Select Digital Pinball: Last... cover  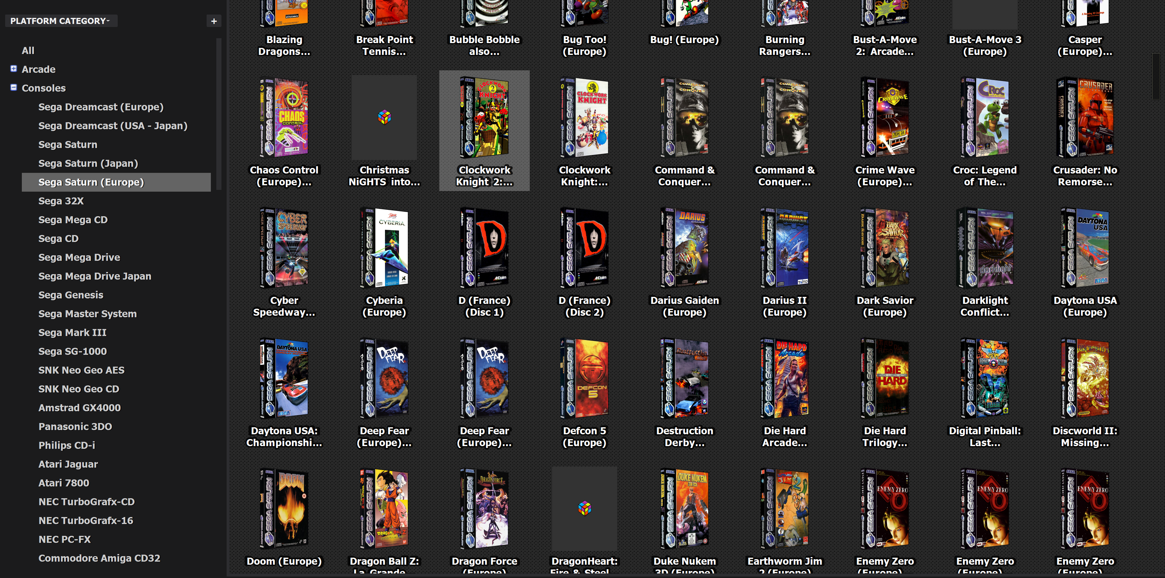(985, 378)
